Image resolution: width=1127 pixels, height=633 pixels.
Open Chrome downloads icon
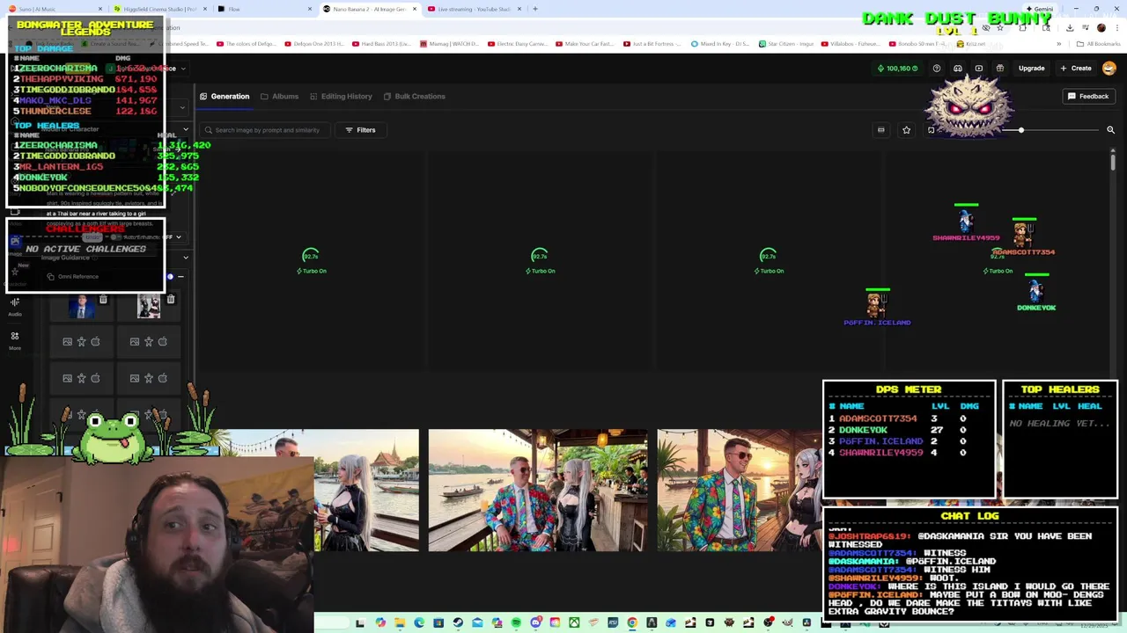(x=1069, y=27)
